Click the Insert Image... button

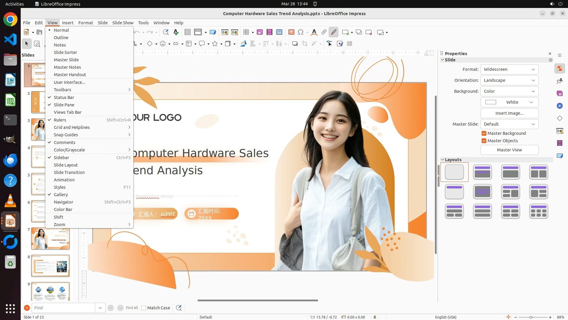[x=509, y=113]
